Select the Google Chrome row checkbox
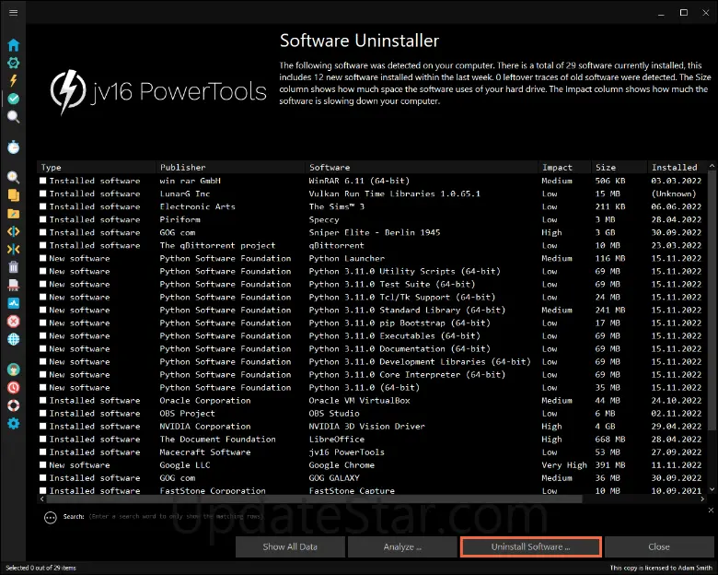Viewport: 718px width, 575px height. tap(43, 465)
